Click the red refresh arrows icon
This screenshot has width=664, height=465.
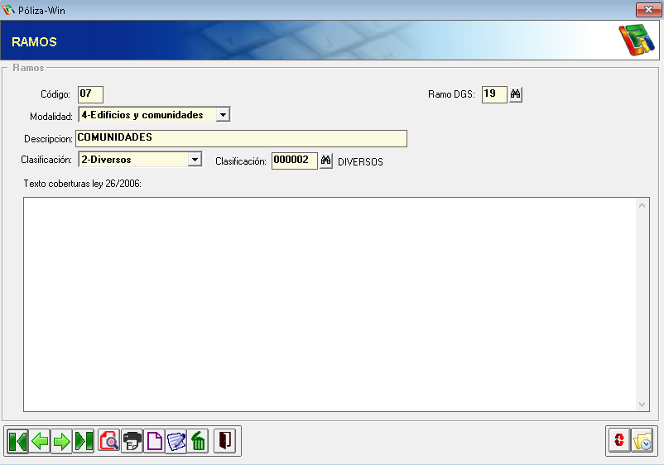tap(619, 440)
